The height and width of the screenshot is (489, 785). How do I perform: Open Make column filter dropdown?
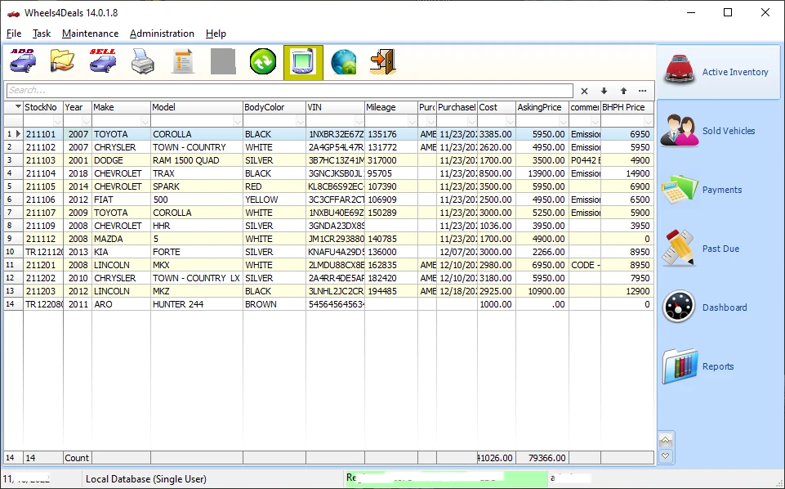coord(145,121)
